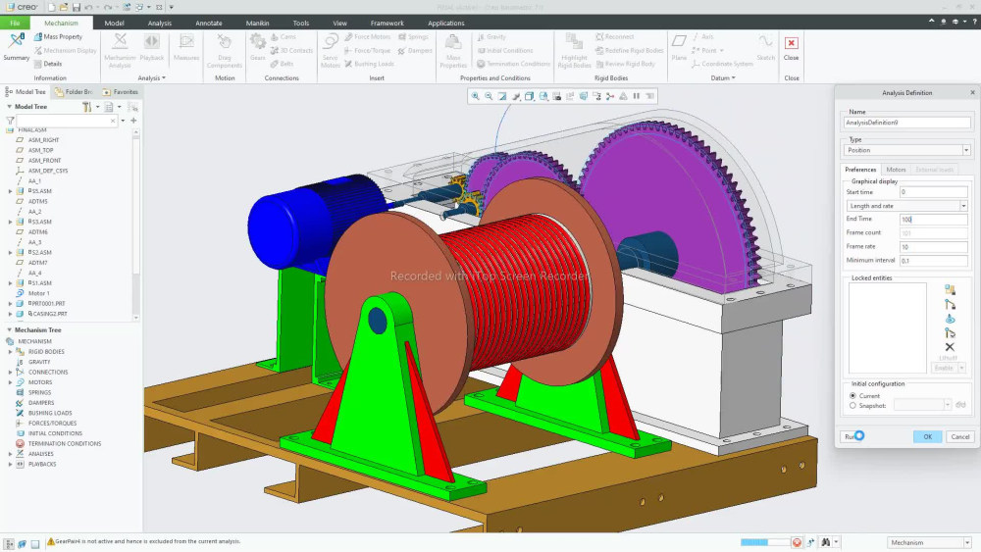Click the Zoom In icon in graphics toolbar
Viewport: 981px width, 552px height.
pyautogui.click(x=476, y=96)
